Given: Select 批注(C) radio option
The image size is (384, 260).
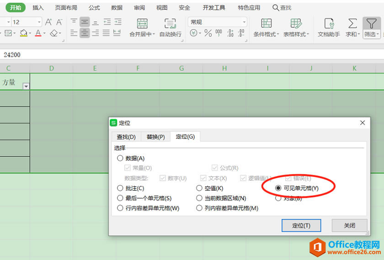Looking at the screenshot, I should click(120, 188).
